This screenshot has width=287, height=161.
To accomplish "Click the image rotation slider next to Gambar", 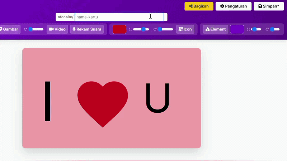I will pos(36,29).
